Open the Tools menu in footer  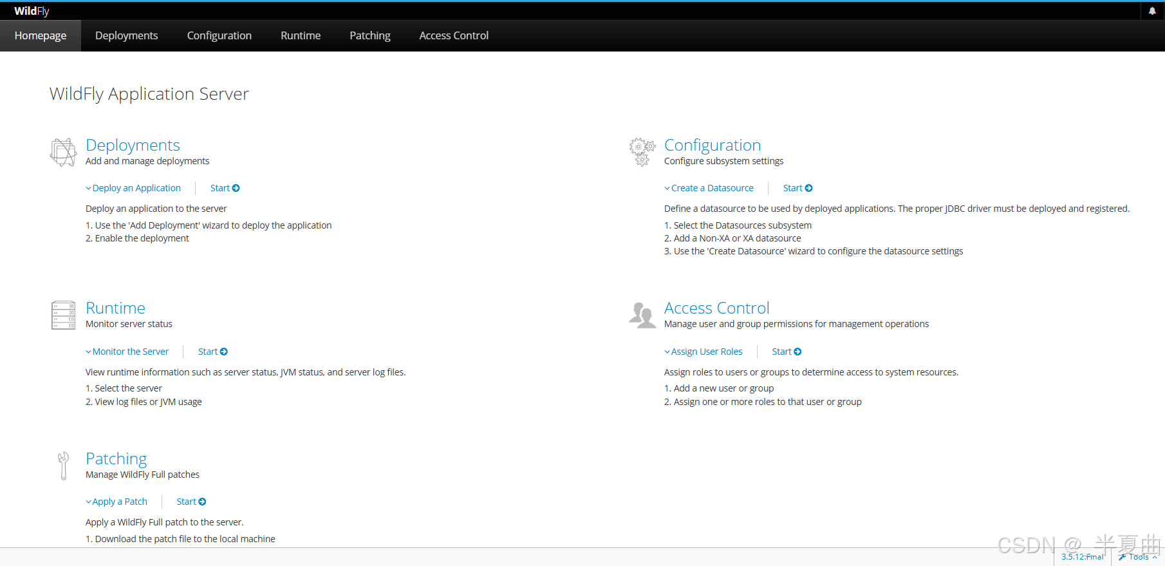click(x=1138, y=557)
